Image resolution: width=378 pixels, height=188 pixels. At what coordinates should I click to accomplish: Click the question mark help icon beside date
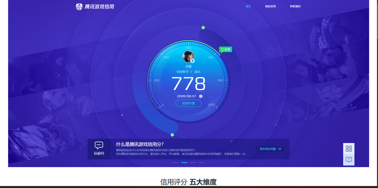[201, 96]
